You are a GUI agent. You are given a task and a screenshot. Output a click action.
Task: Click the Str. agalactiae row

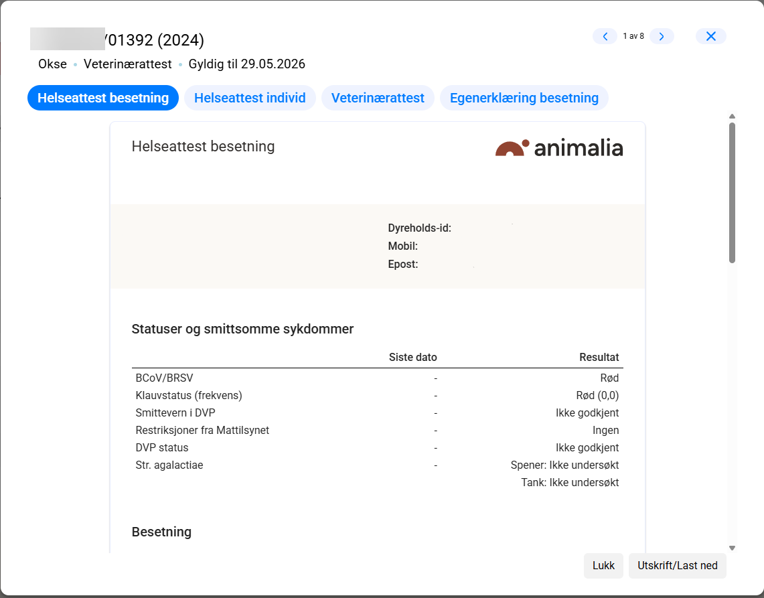pos(378,473)
